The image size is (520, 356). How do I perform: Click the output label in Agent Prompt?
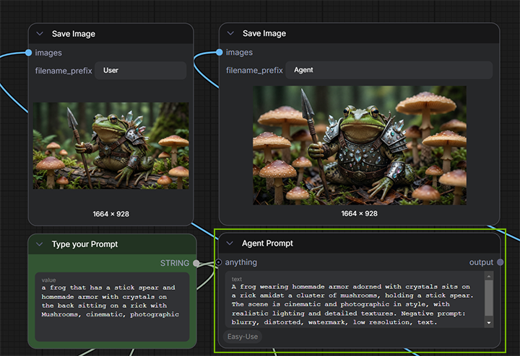pyautogui.click(x=481, y=262)
